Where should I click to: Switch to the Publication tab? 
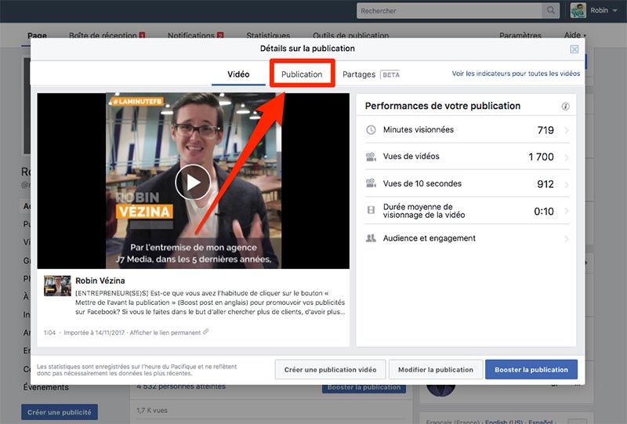click(x=302, y=74)
